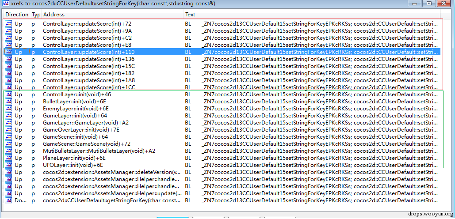Select address ControlLayer::updateScore(int)+1A8
The height and width of the screenshot is (219, 455).
[89, 80]
